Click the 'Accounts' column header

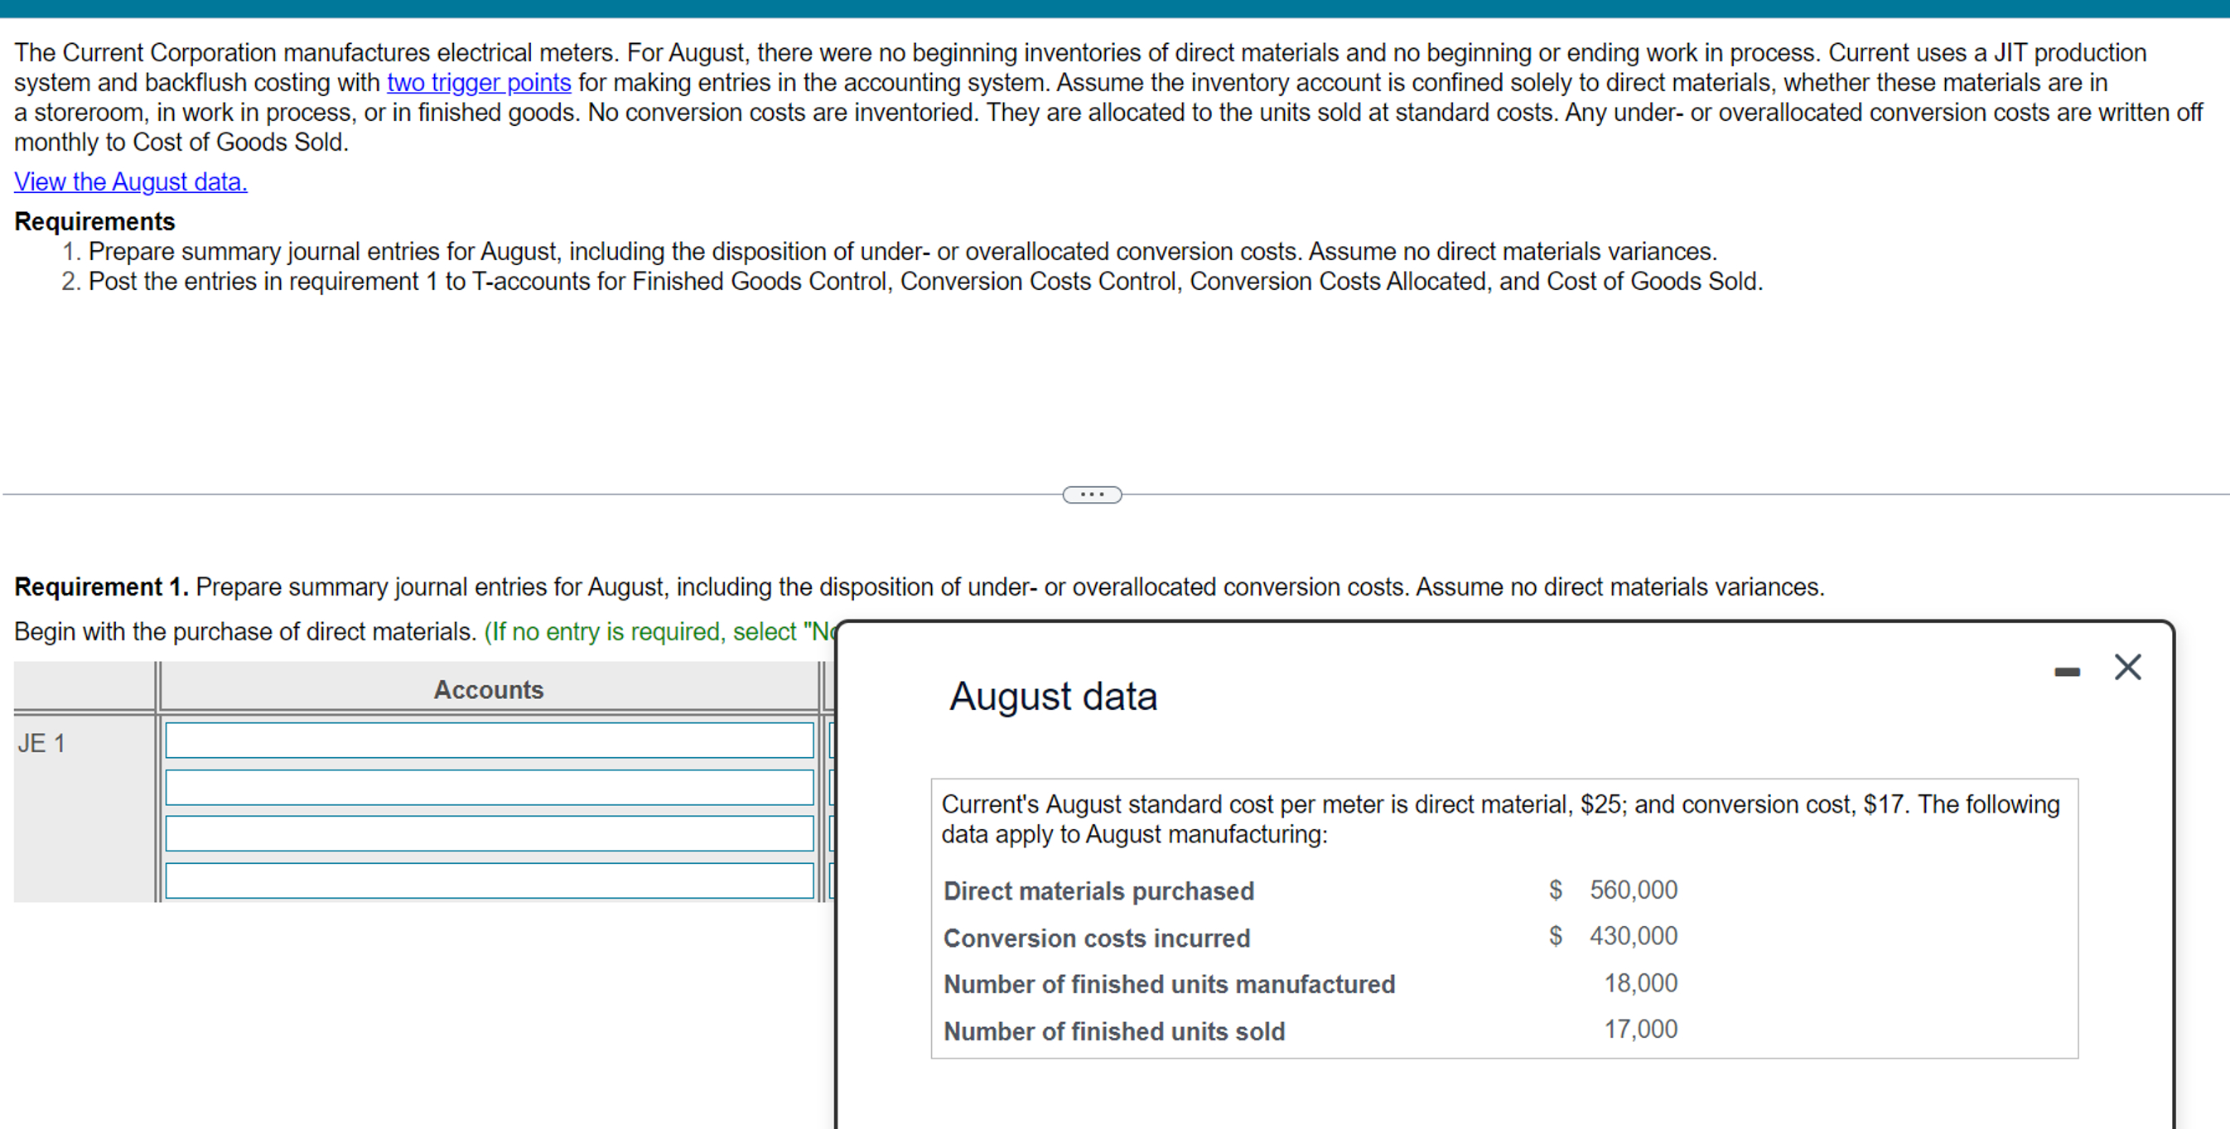(x=488, y=690)
